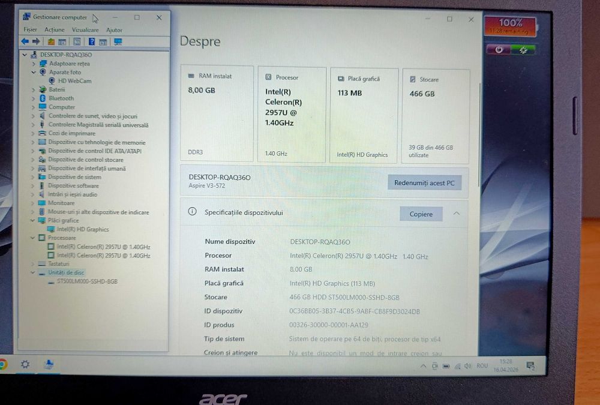Select the Monitoare tree item
The image size is (600, 405).
pos(61,203)
